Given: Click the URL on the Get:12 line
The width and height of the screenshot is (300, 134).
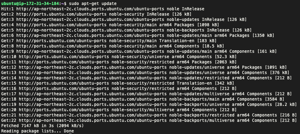Looking at the screenshot, I should pos(92,67).
